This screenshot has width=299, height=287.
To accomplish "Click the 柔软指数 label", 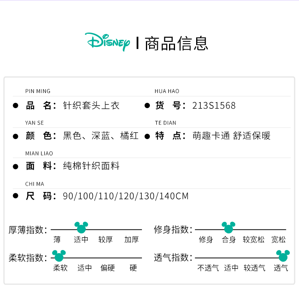I will (28, 258).
